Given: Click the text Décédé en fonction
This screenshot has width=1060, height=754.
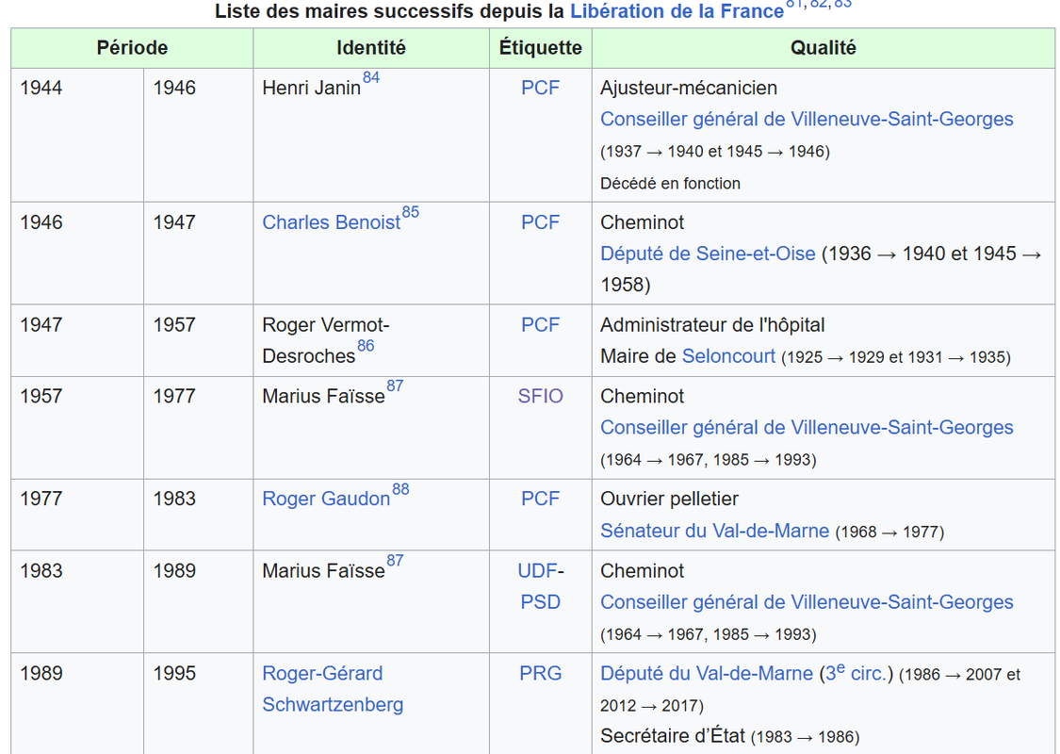Looking at the screenshot, I should pyautogui.click(x=670, y=183).
